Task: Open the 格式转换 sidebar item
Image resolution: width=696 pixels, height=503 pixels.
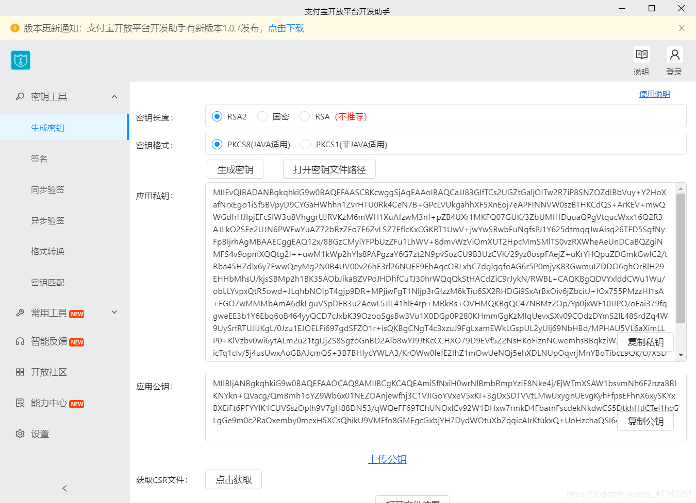Action: [x=47, y=251]
